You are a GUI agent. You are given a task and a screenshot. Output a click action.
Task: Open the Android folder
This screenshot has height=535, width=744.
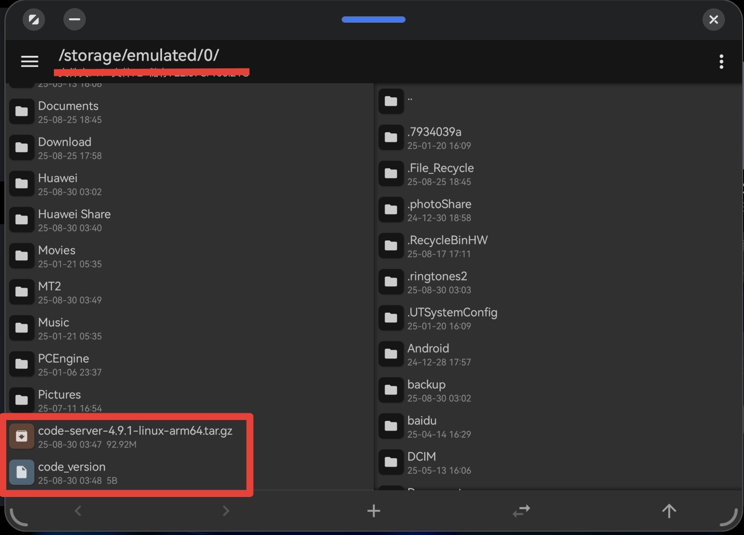559,354
